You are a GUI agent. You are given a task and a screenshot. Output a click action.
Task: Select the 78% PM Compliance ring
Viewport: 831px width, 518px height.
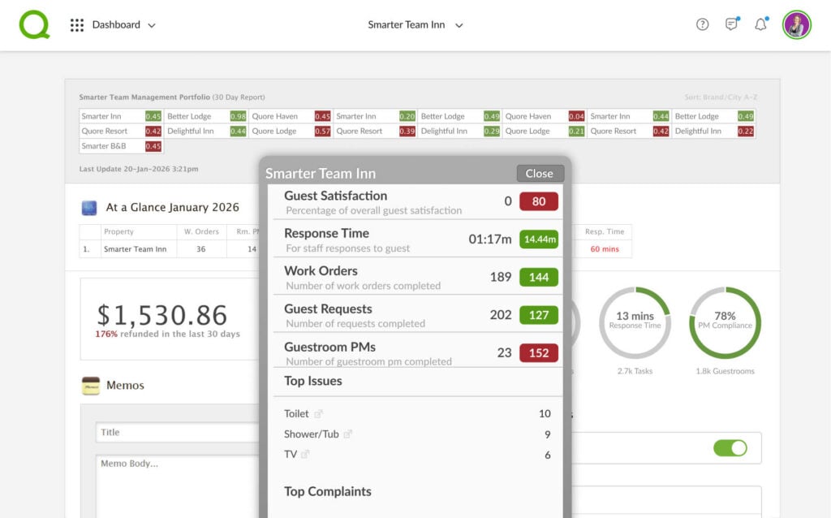pos(725,323)
